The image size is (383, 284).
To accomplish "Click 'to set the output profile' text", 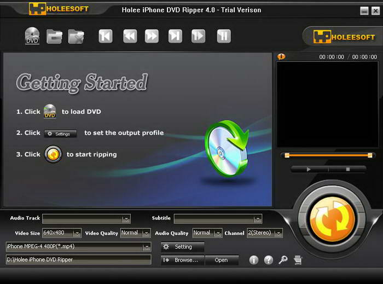I will (124, 133).
